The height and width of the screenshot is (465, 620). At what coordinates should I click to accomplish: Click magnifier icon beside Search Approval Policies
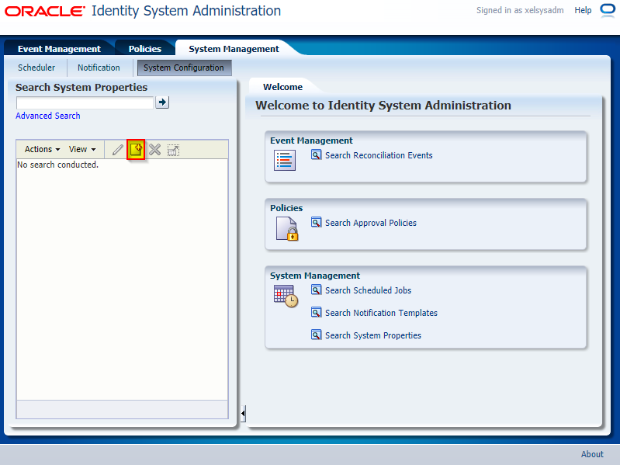[x=316, y=222]
